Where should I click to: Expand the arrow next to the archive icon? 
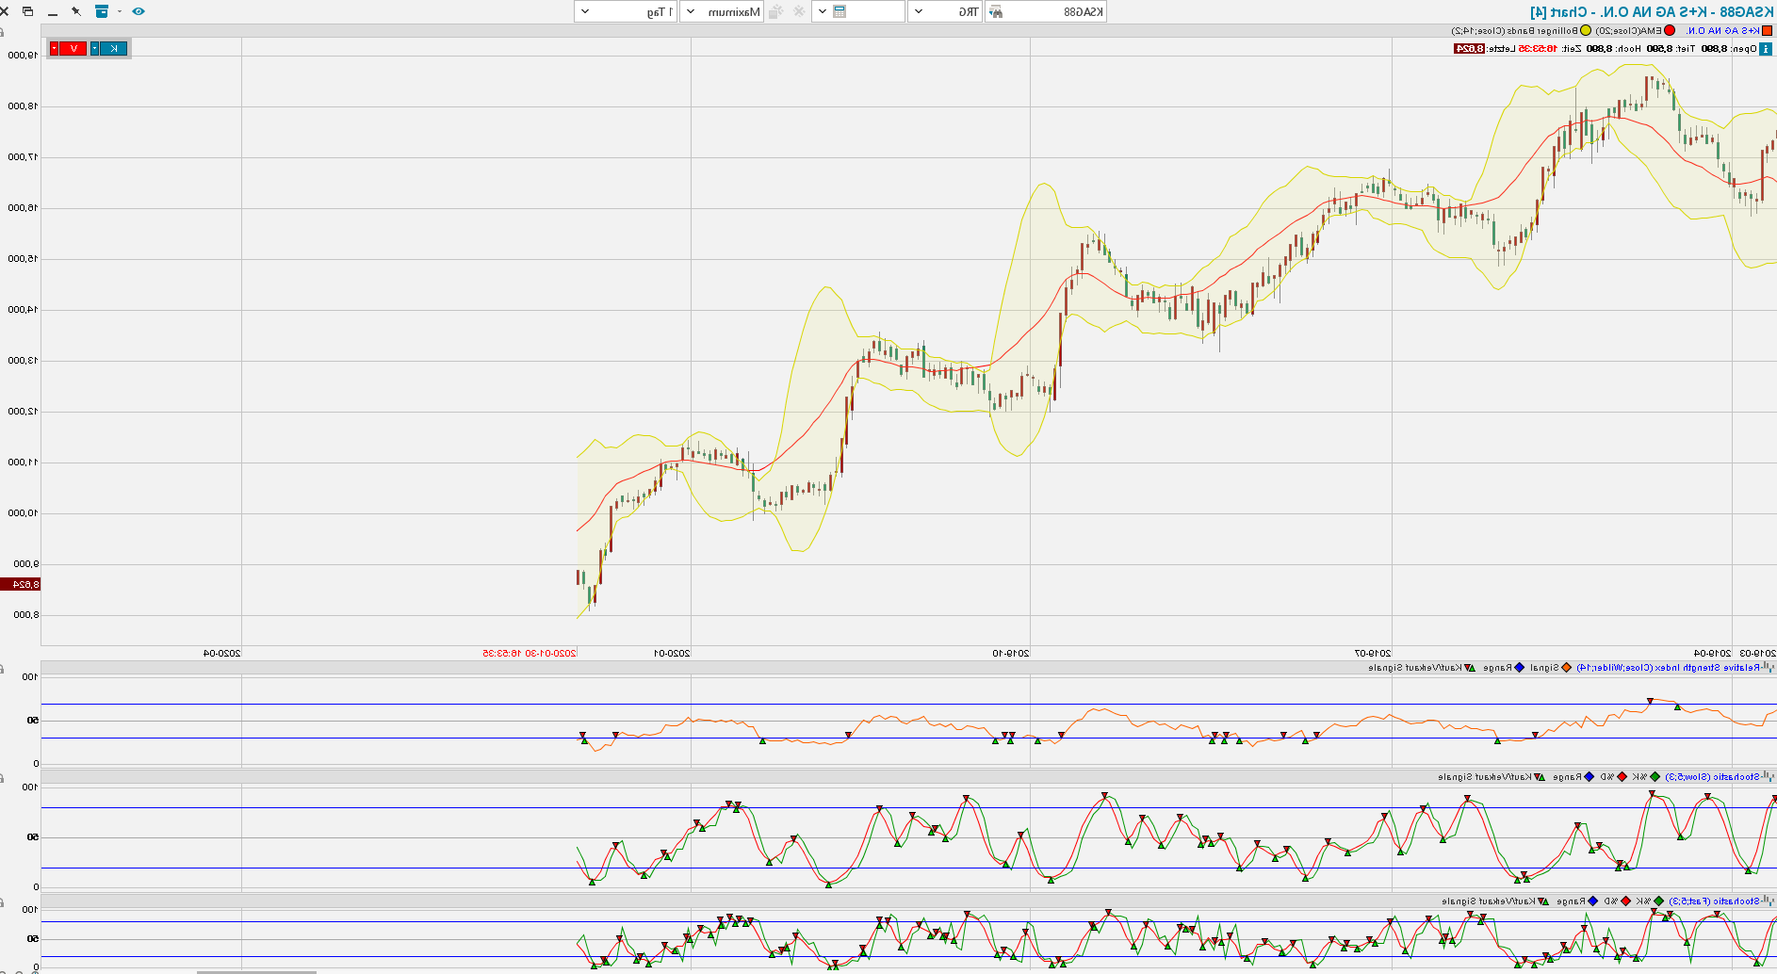(x=120, y=11)
